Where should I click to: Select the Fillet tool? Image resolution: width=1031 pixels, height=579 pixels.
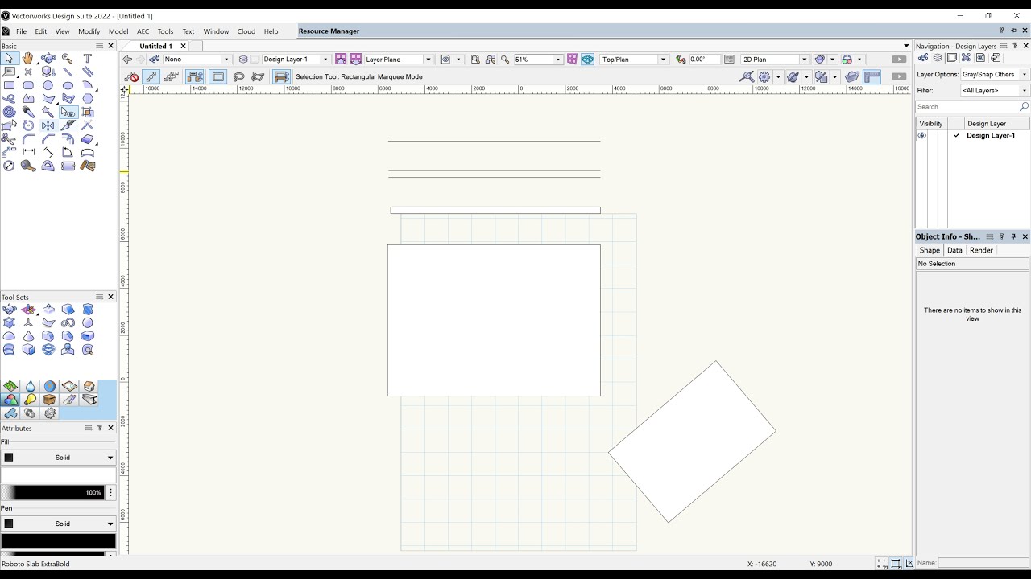point(28,139)
